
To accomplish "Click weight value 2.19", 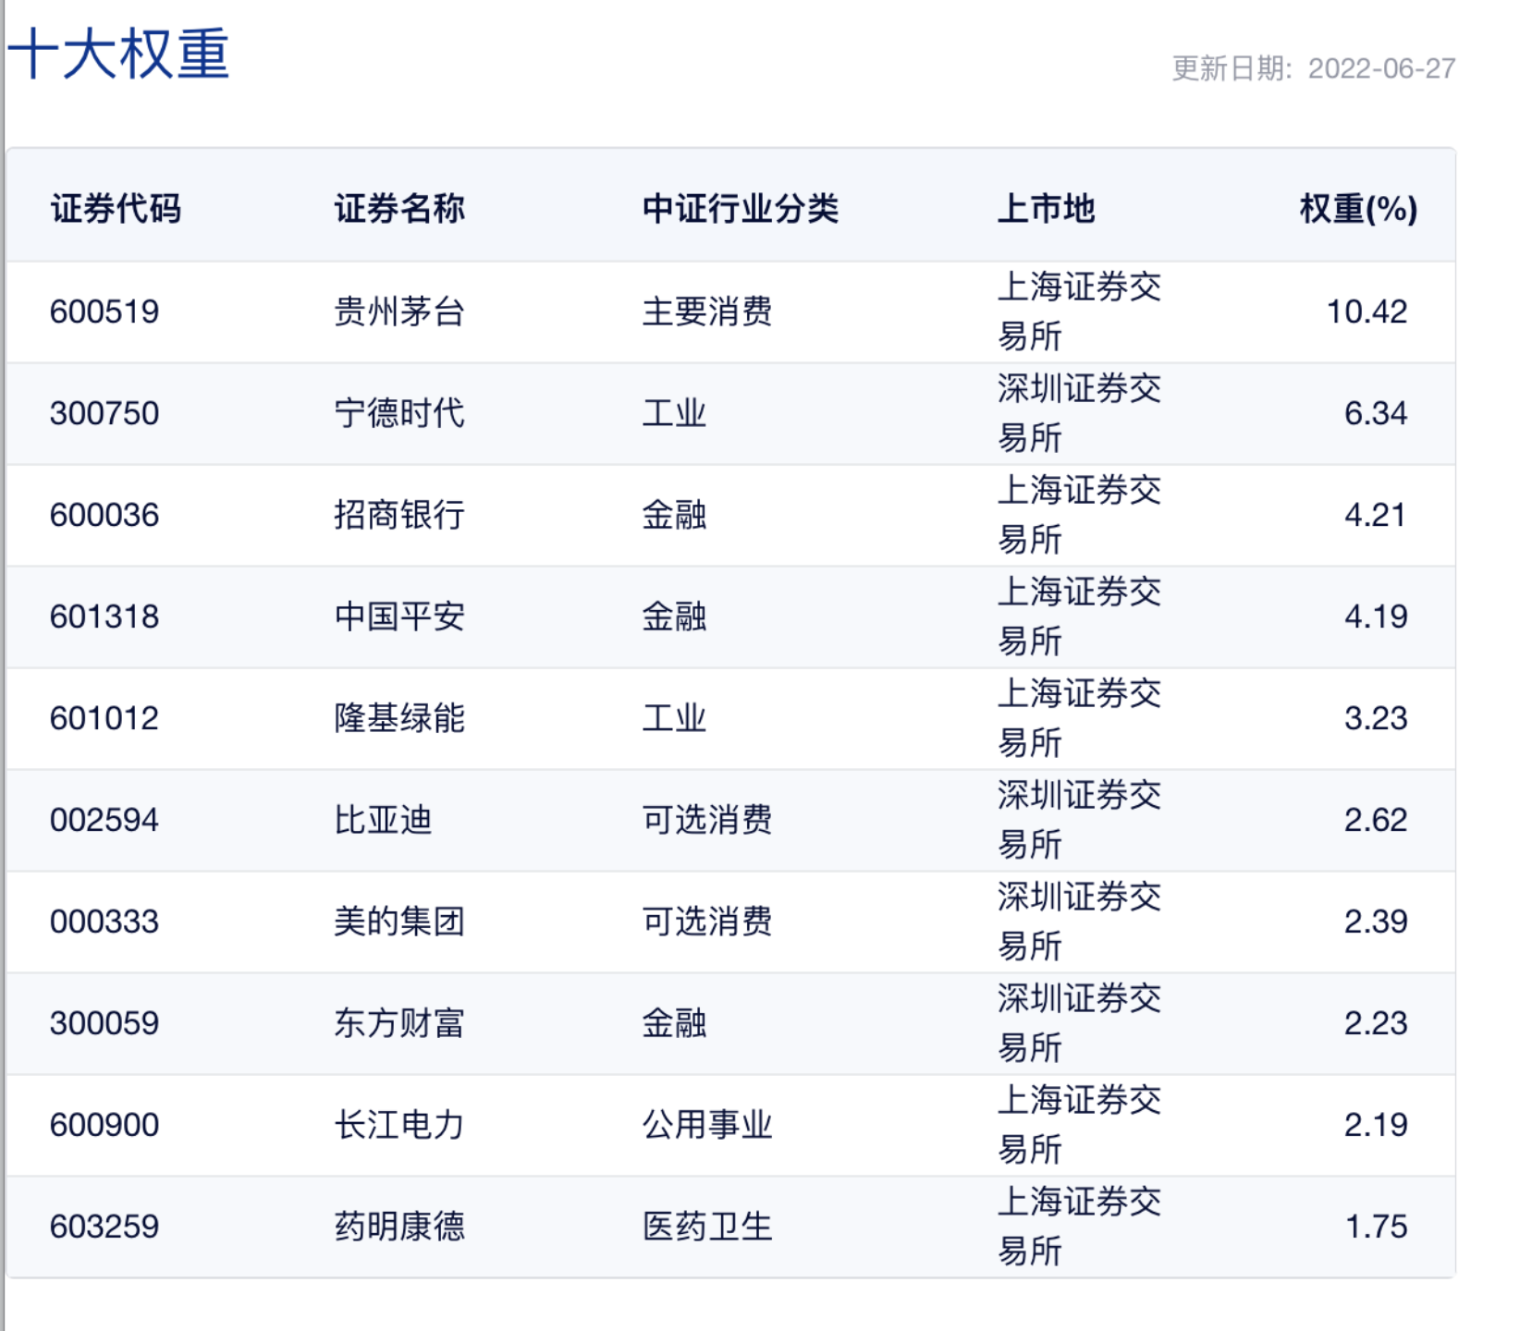I will coord(1376,1125).
